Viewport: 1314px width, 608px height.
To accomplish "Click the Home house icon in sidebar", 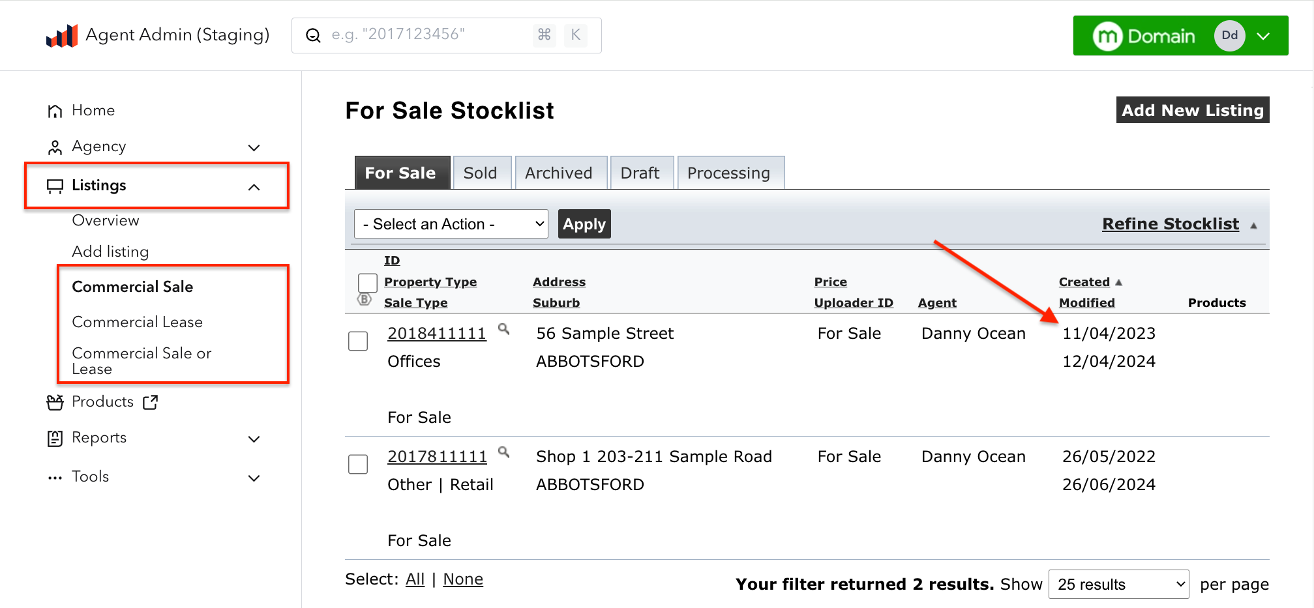I will pyautogui.click(x=55, y=111).
